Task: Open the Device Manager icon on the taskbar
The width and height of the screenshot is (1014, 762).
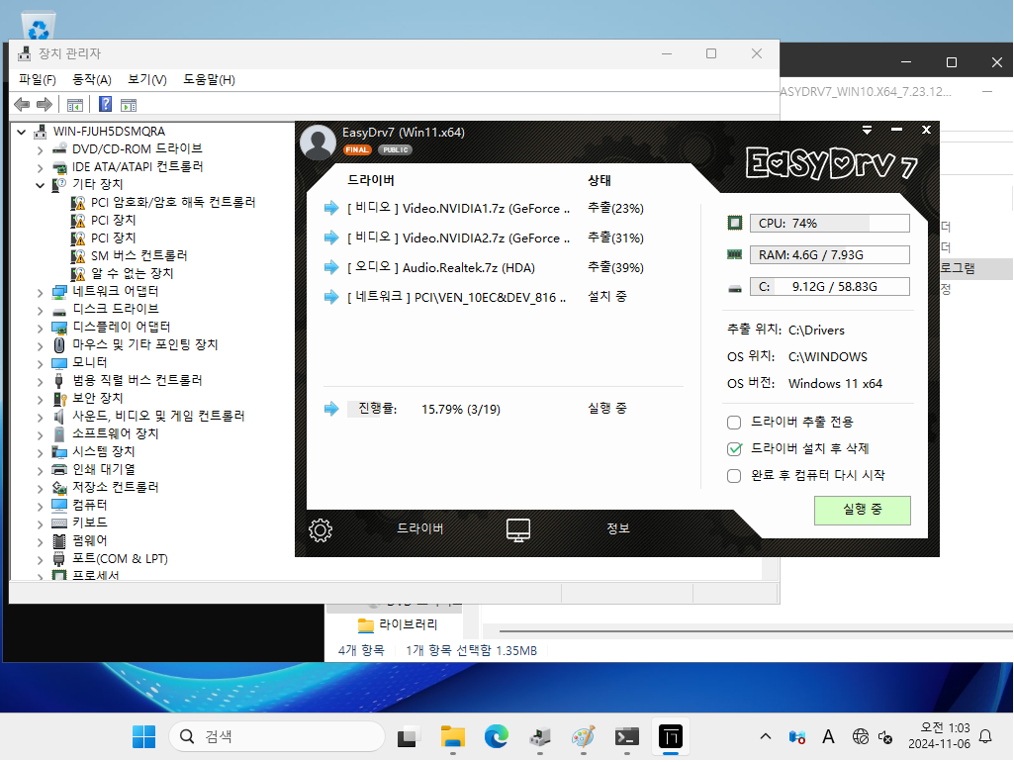Action: (540, 737)
